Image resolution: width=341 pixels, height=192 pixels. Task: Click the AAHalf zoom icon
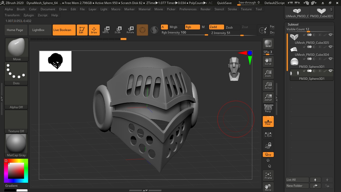(x=268, y=97)
